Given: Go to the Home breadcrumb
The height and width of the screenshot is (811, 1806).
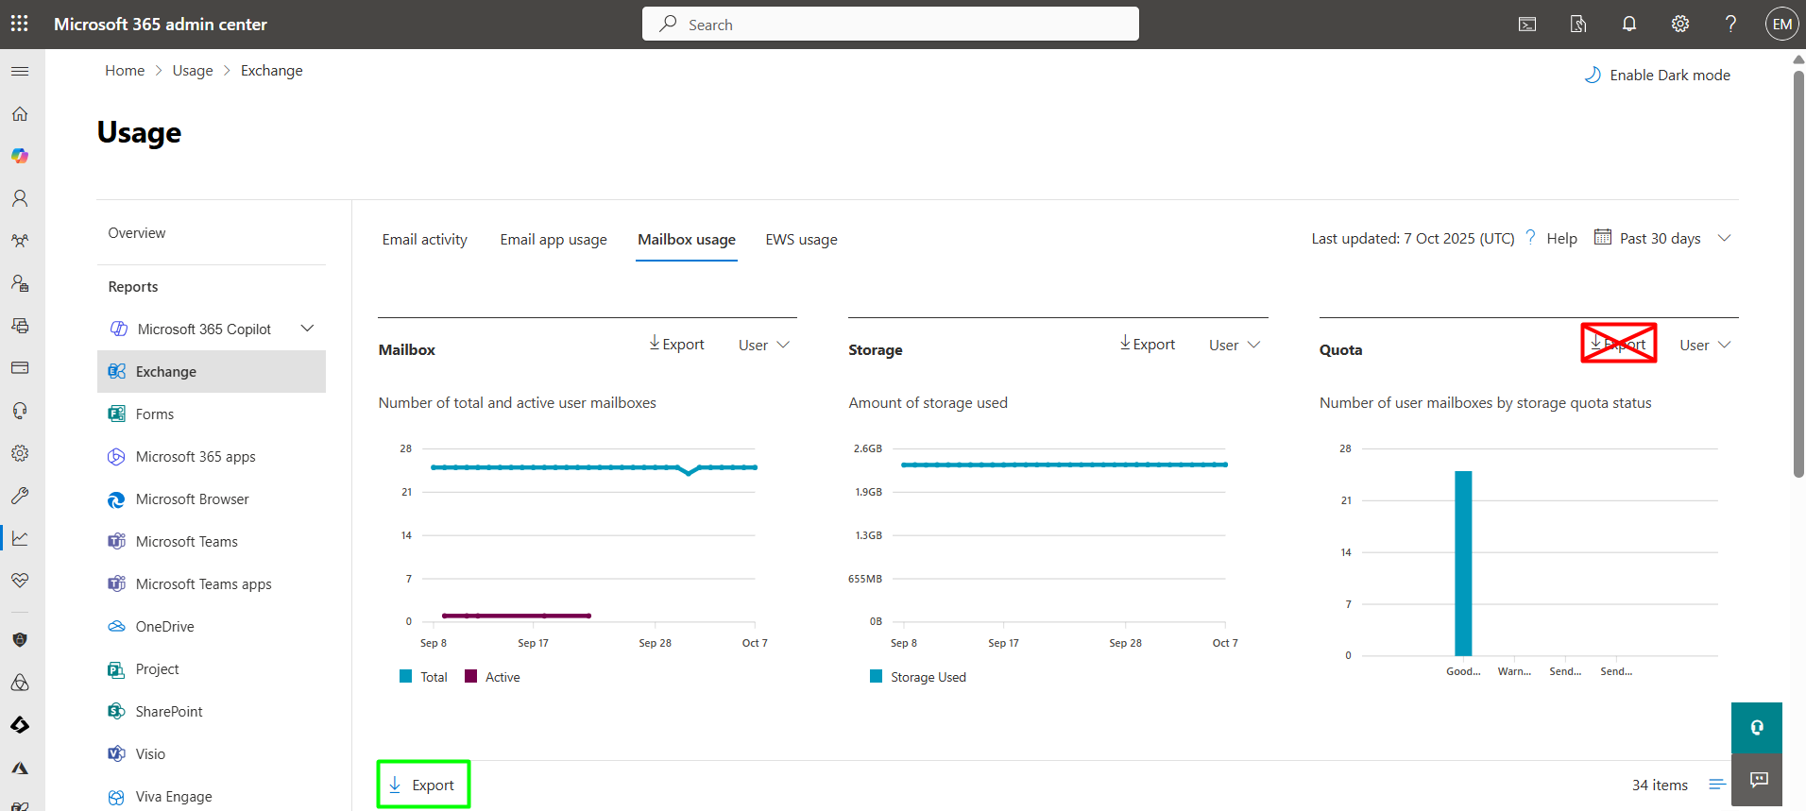Looking at the screenshot, I should (125, 71).
